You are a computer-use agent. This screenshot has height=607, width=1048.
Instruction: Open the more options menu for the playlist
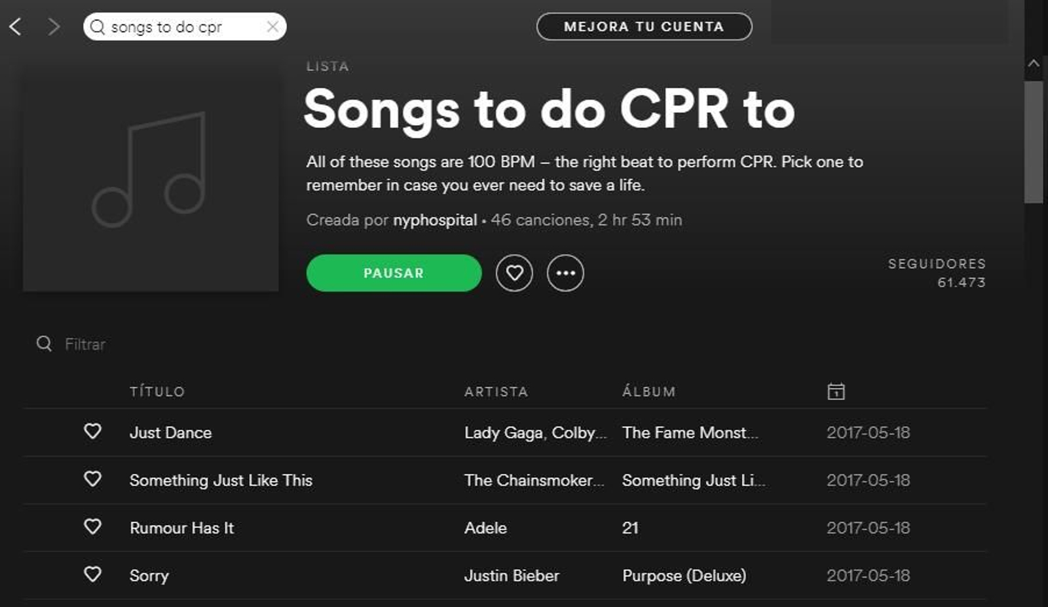tap(565, 273)
